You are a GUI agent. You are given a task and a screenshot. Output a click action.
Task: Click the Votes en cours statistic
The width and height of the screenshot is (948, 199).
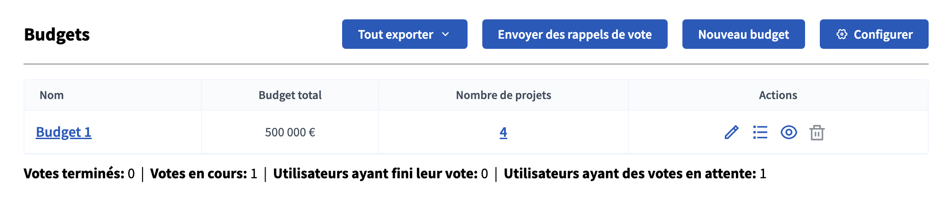pyautogui.click(x=203, y=174)
